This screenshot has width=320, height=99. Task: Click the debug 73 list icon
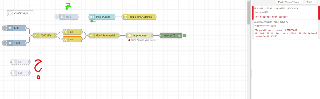pos(179,35)
